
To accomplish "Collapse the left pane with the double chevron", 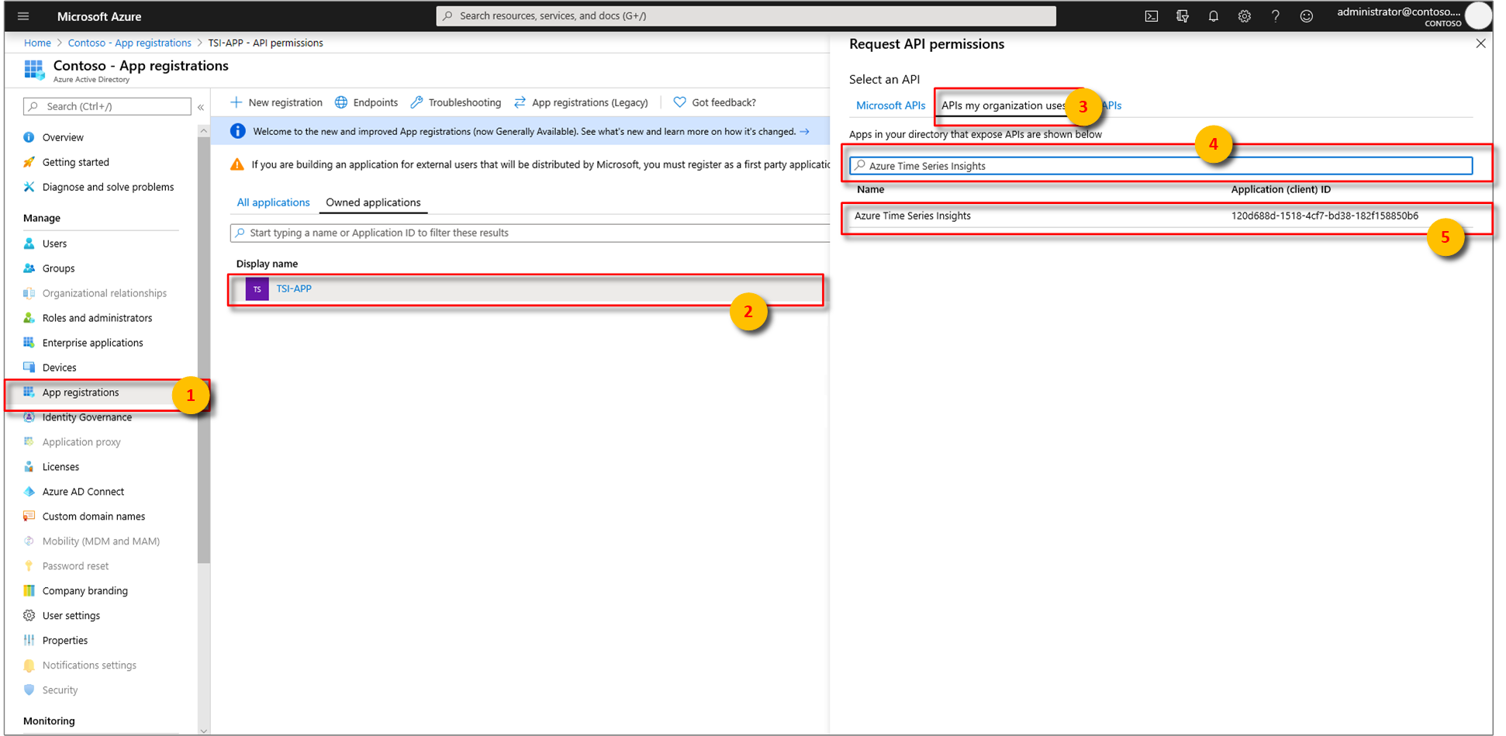I will pyautogui.click(x=201, y=107).
